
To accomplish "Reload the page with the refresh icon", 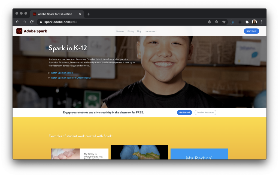I will pyautogui.click(x=32, y=22).
